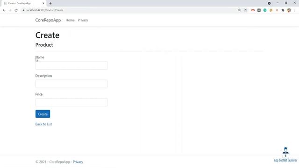
Task: Open the Extensions puzzle-piece menu
Action: tap(283, 10)
